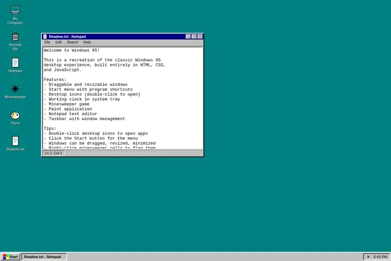This screenshot has width=391, height=261.
Task: Click the 'Start menu with program shortcuts' line
Action: point(88,89)
